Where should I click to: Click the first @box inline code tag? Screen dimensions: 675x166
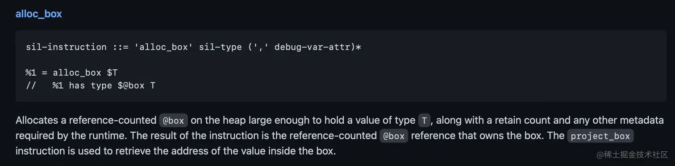click(174, 121)
